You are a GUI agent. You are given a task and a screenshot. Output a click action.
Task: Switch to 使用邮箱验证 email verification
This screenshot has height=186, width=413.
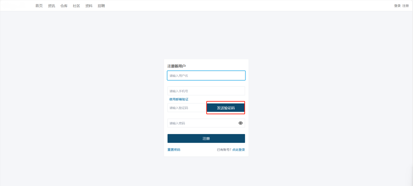[179, 99]
